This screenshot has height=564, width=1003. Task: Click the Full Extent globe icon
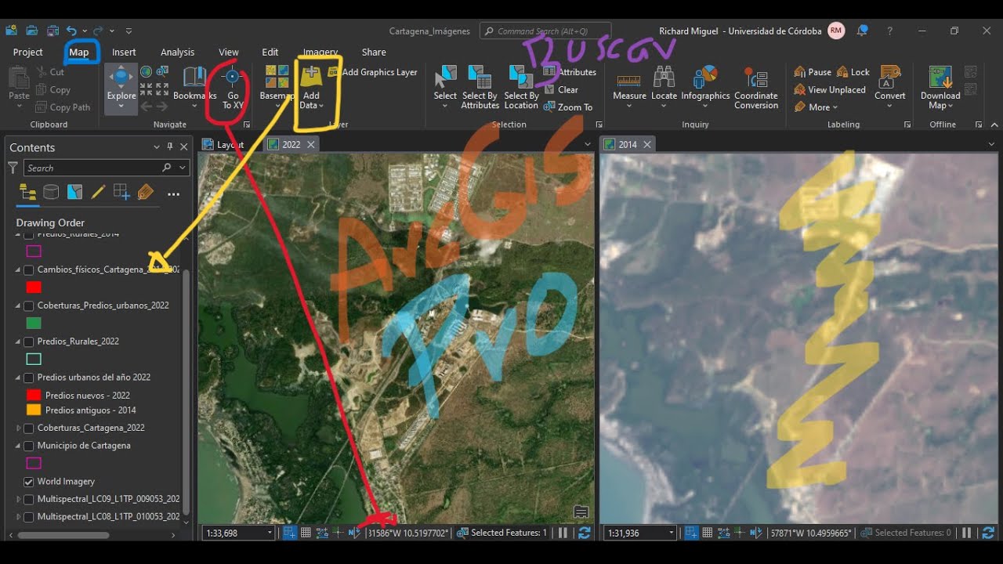146,72
